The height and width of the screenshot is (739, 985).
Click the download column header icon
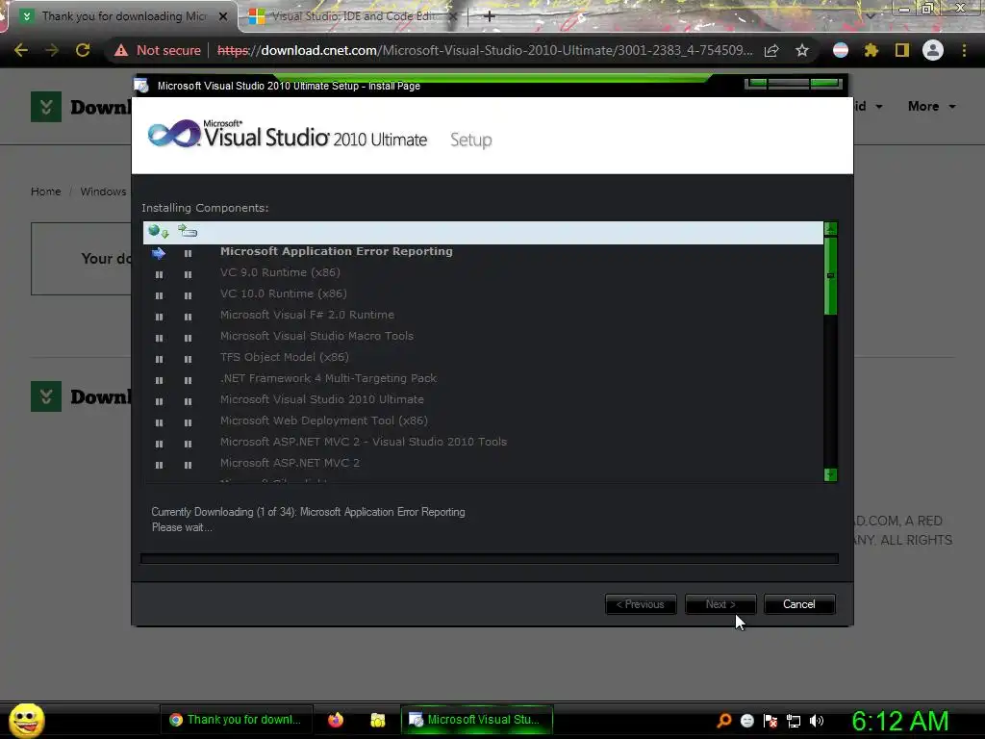coord(159,232)
